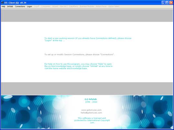This screenshot has width=174, height=130.
Task: Close the IES Client window
Action: pyautogui.click(x=171, y=3)
